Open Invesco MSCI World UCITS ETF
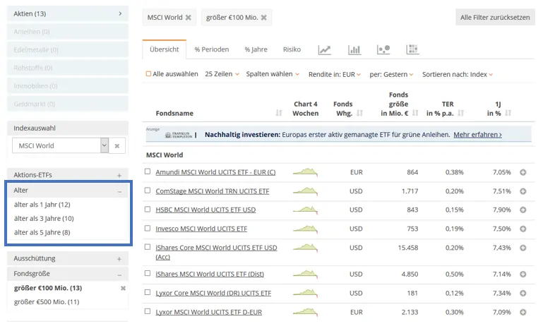This screenshot has height=331, width=543. 201,229
